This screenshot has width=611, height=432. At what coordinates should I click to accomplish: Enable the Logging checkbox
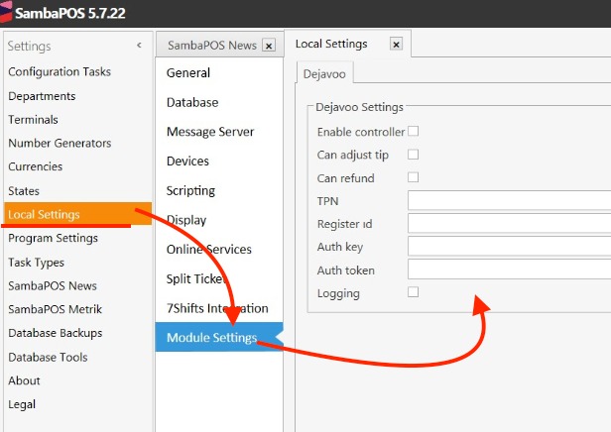click(x=413, y=292)
